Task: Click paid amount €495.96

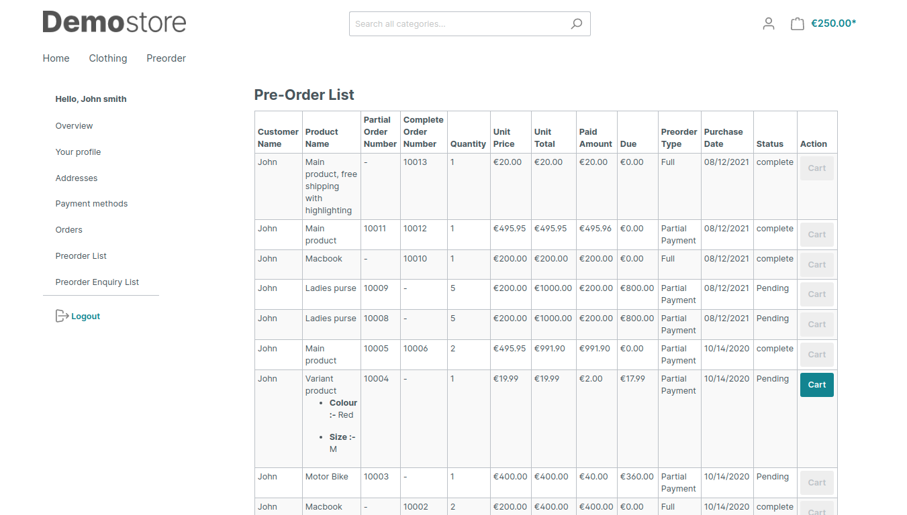Action: click(x=595, y=229)
